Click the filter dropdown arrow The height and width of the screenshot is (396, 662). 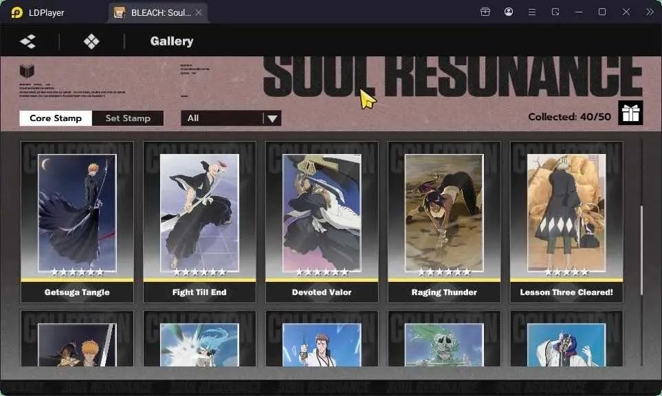click(x=272, y=119)
